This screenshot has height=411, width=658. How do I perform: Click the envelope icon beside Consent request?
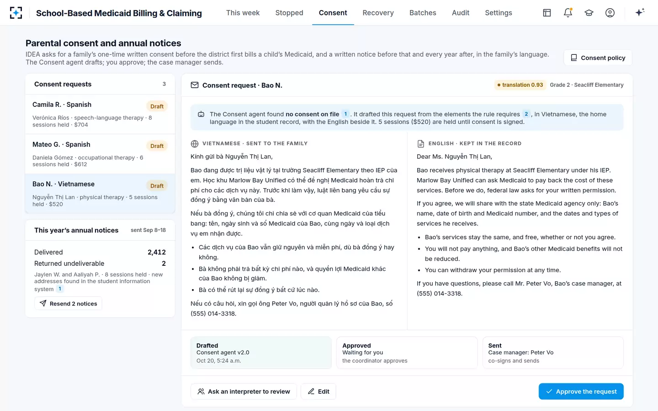click(x=195, y=85)
